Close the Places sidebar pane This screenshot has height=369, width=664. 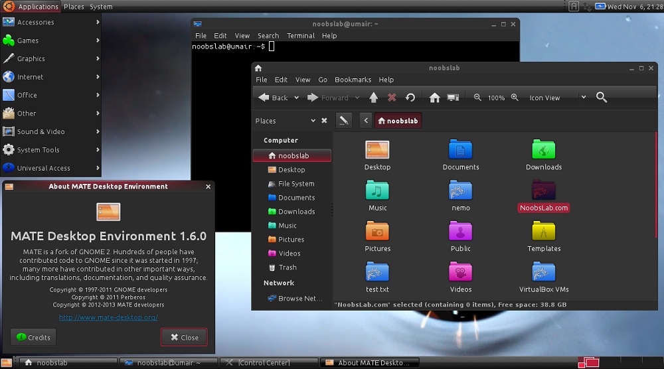click(324, 121)
